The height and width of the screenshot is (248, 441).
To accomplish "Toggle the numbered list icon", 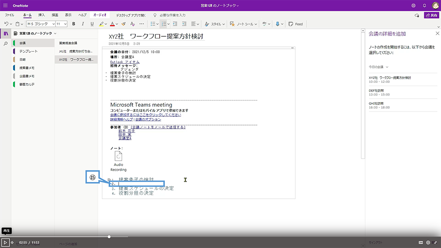I will pos(164,24).
